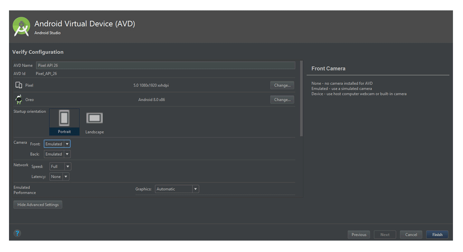Select Landscape startup orientation
This screenshot has height=252, width=463.
click(95, 123)
